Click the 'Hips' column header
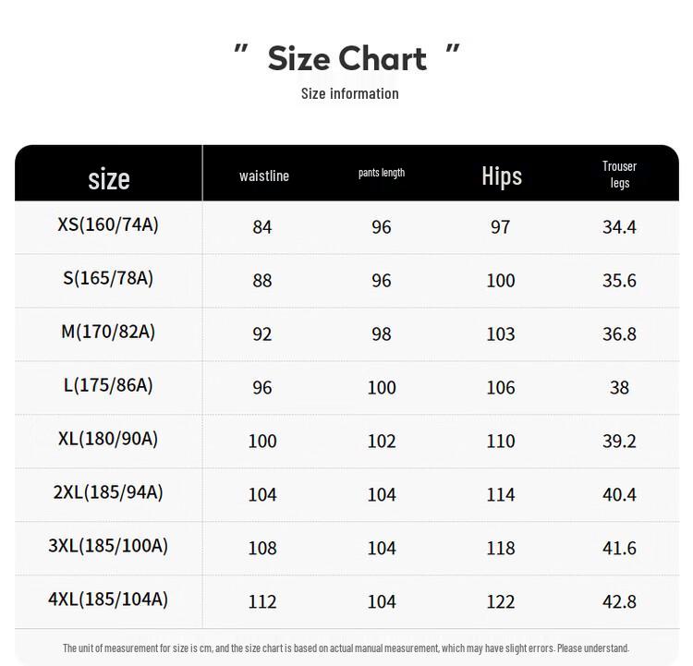 501,176
